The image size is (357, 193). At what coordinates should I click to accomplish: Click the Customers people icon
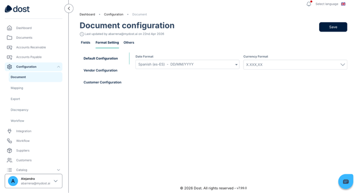click(10, 161)
